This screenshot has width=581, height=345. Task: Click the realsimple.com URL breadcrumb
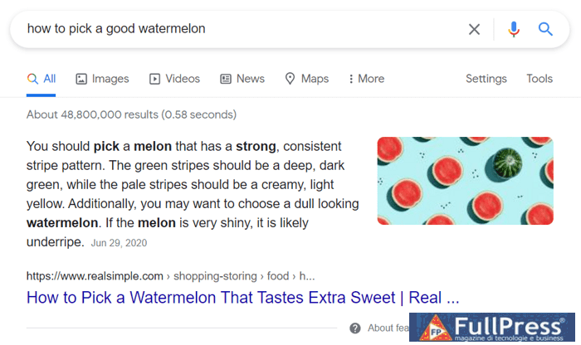(x=170, y=275)
